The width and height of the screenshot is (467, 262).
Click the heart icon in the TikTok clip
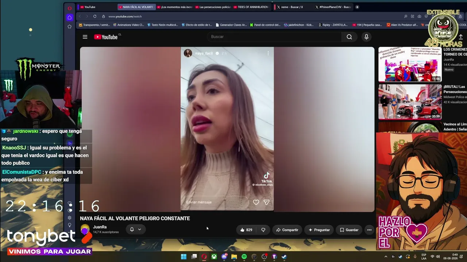point(256,202)
